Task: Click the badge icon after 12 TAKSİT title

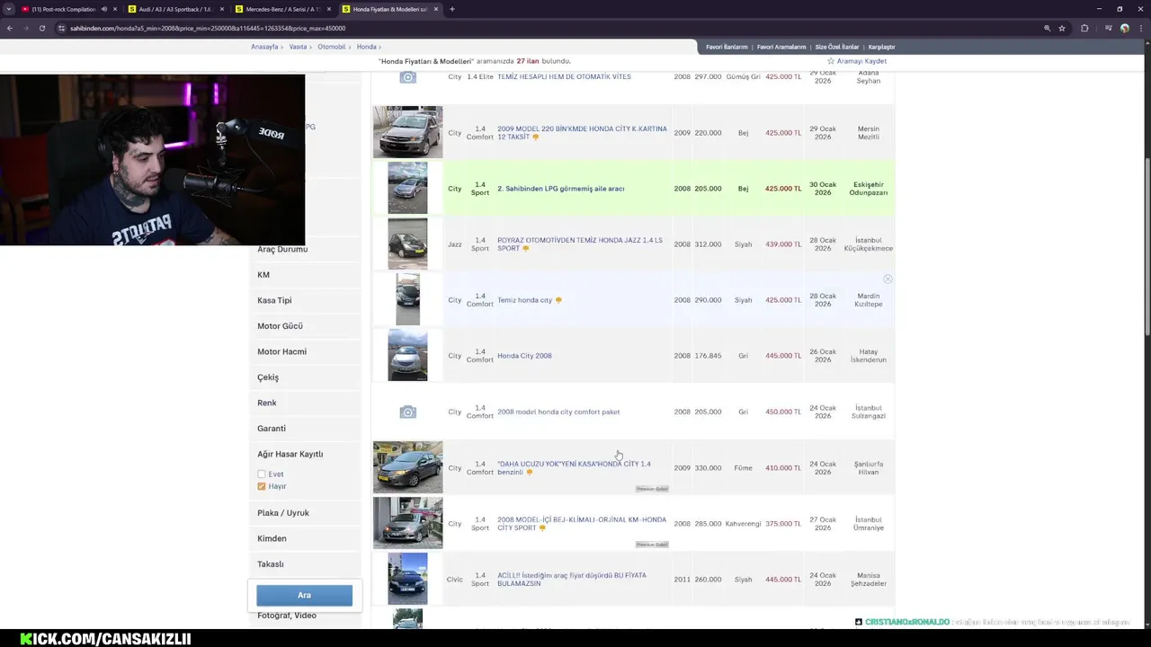Action: [x=536, y=137]
